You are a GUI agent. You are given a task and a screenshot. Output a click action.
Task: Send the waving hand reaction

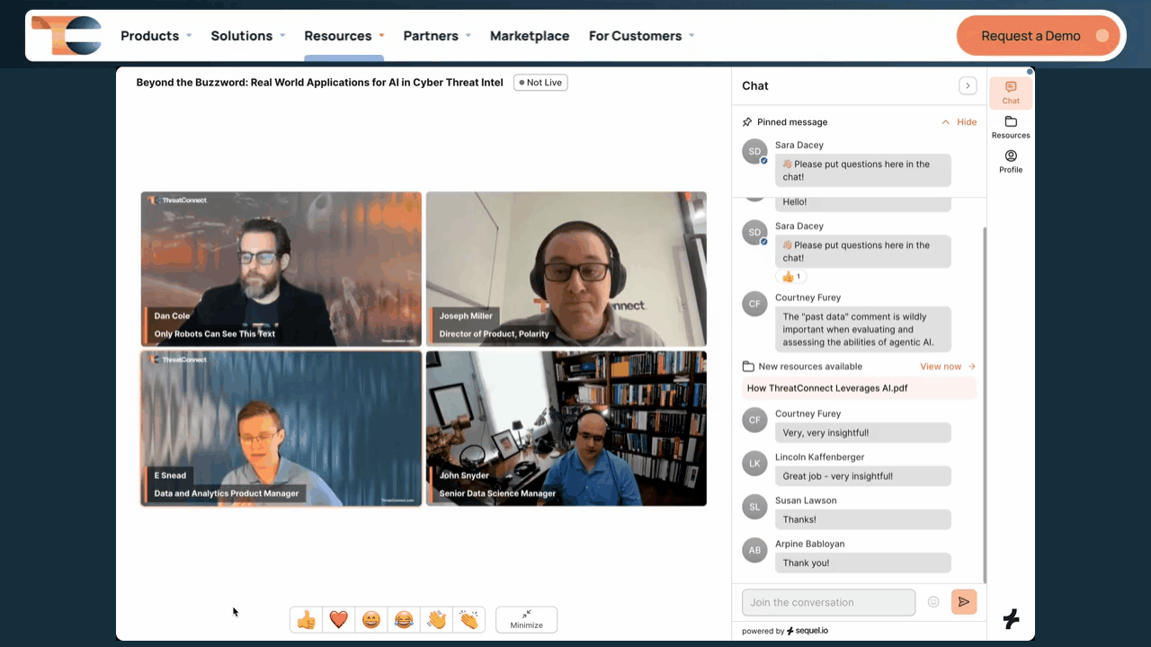[x=436, y=620]
